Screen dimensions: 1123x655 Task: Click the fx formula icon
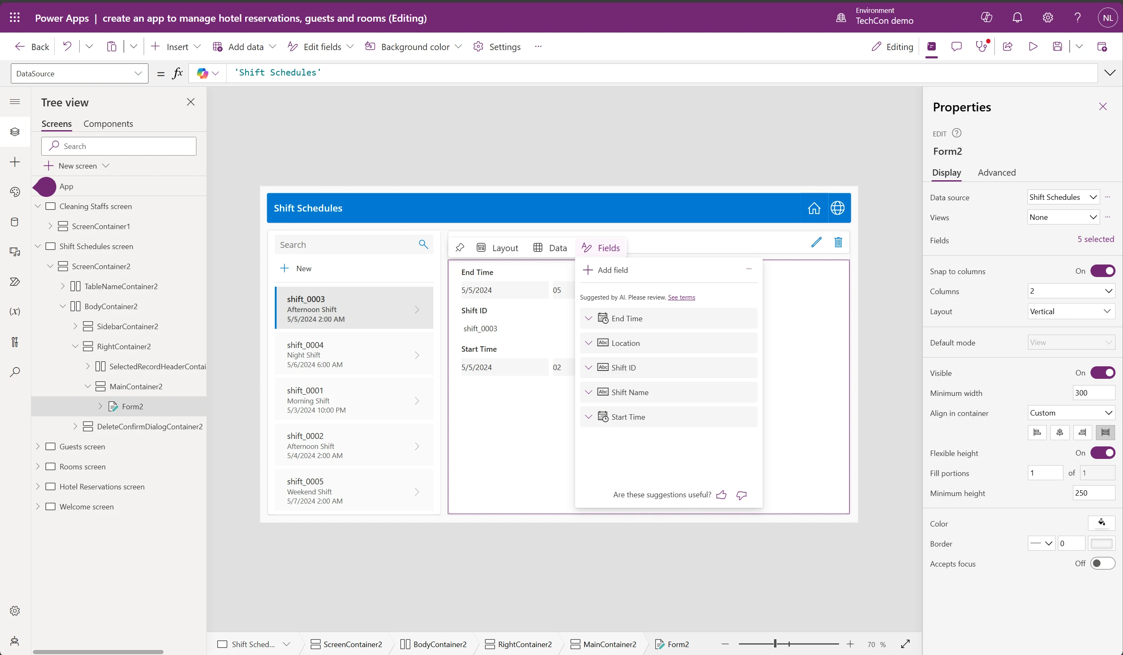178,73
